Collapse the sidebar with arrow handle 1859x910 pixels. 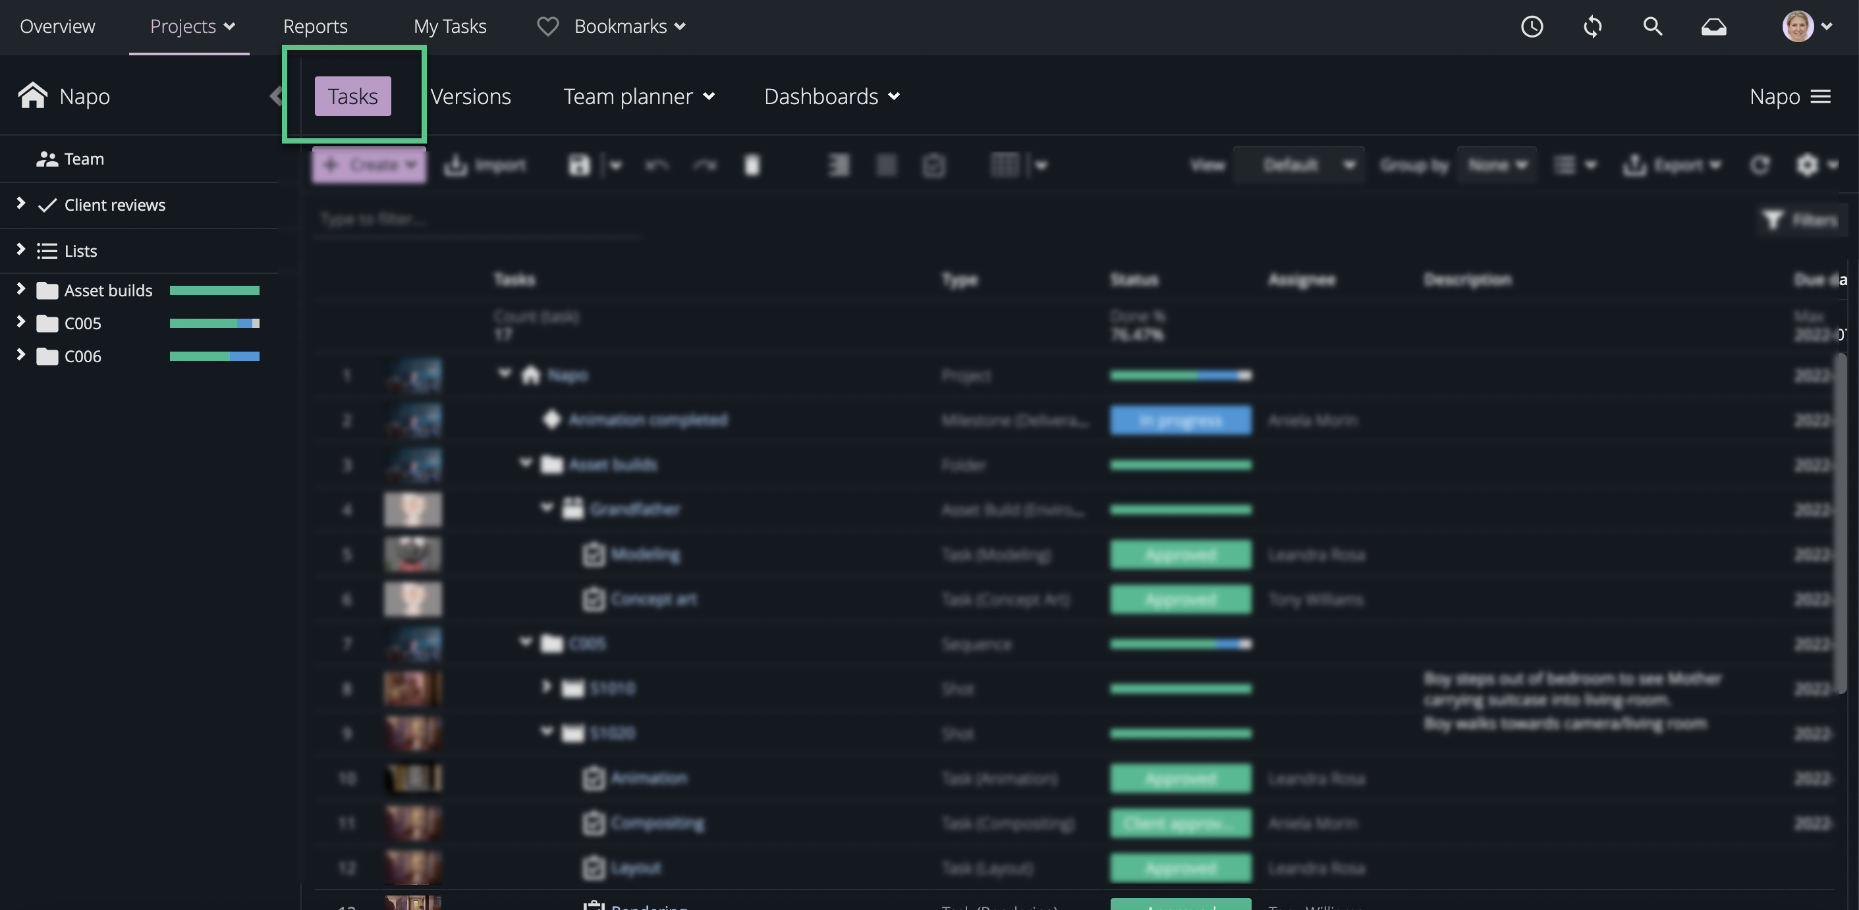[275, 96]
